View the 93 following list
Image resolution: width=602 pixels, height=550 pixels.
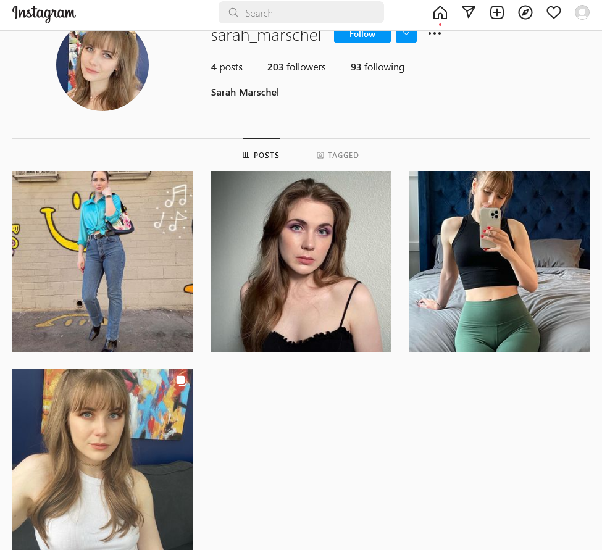tap(377, 67)
